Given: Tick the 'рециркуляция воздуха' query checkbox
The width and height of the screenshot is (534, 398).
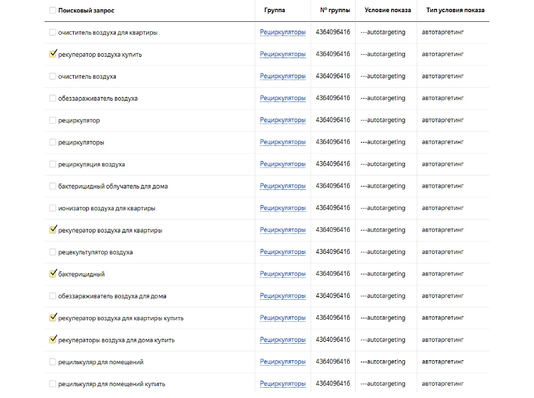Looking at the screenshot, I should [53, 165].
